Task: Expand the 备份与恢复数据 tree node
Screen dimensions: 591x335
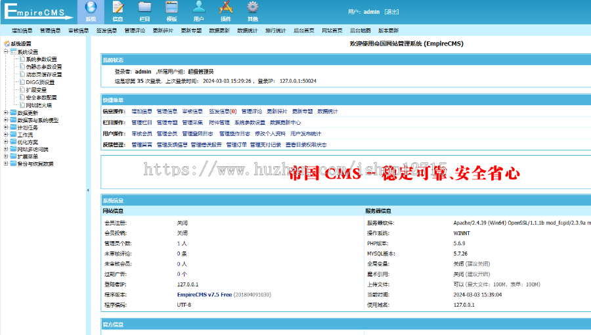Action: (6, 164)
